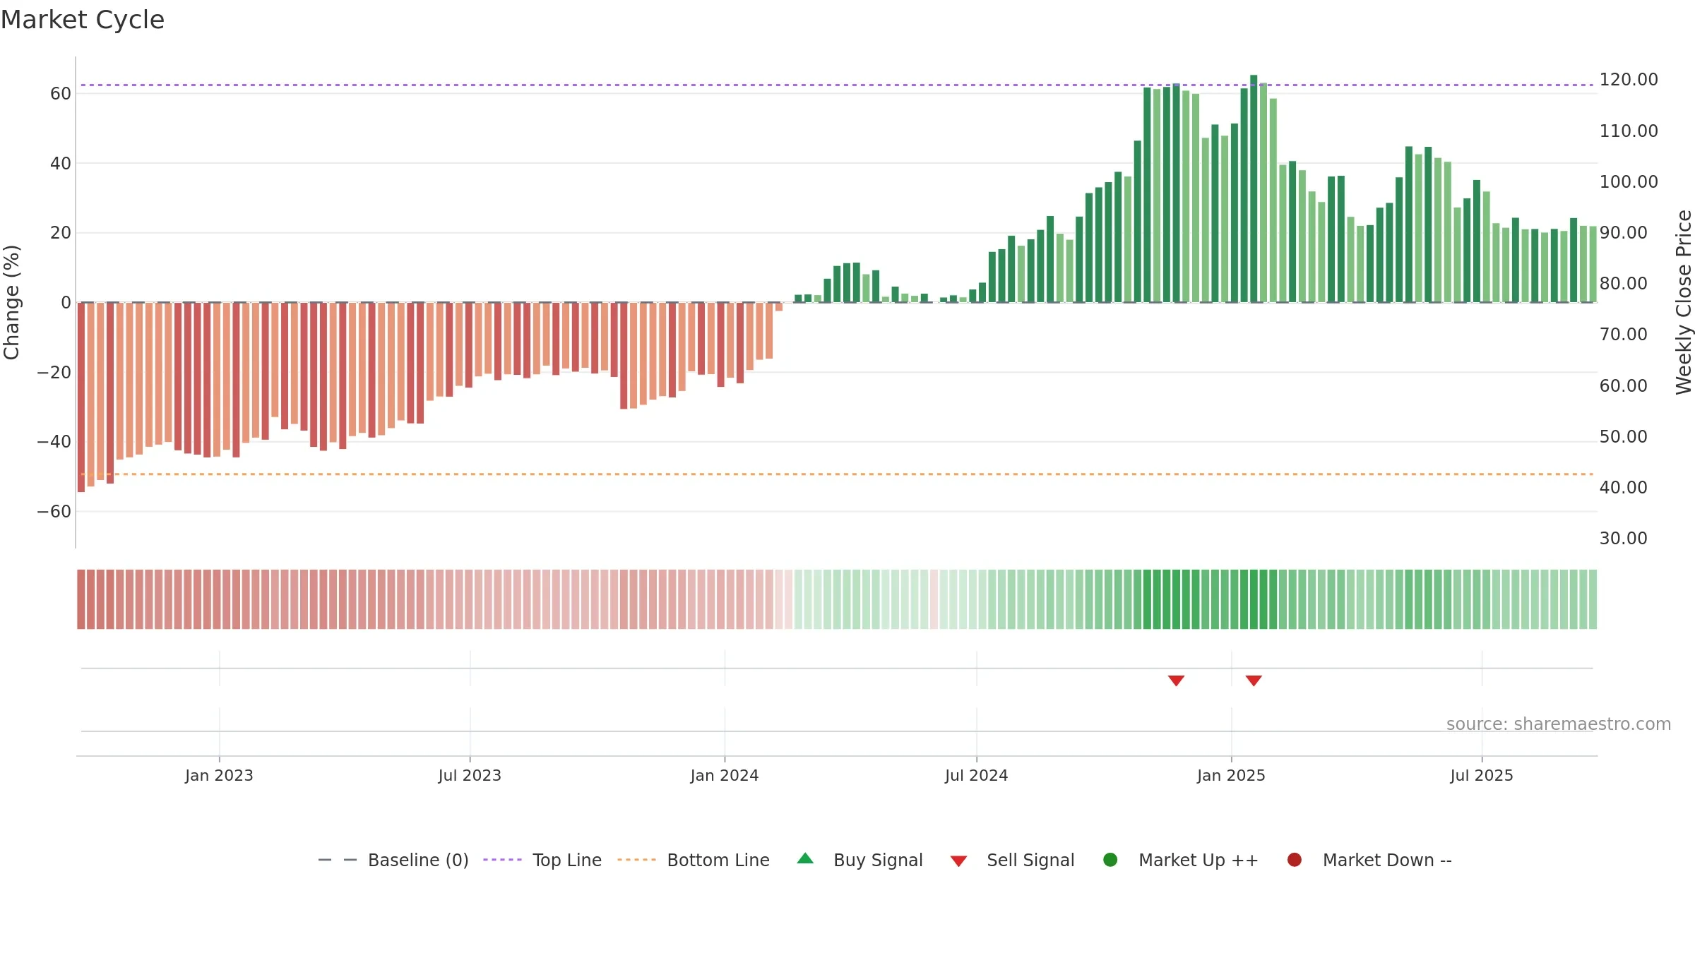Screen dimensions: 1695x953
Task: Click the 0 tick on Change axis
Action: coord(66,302)
